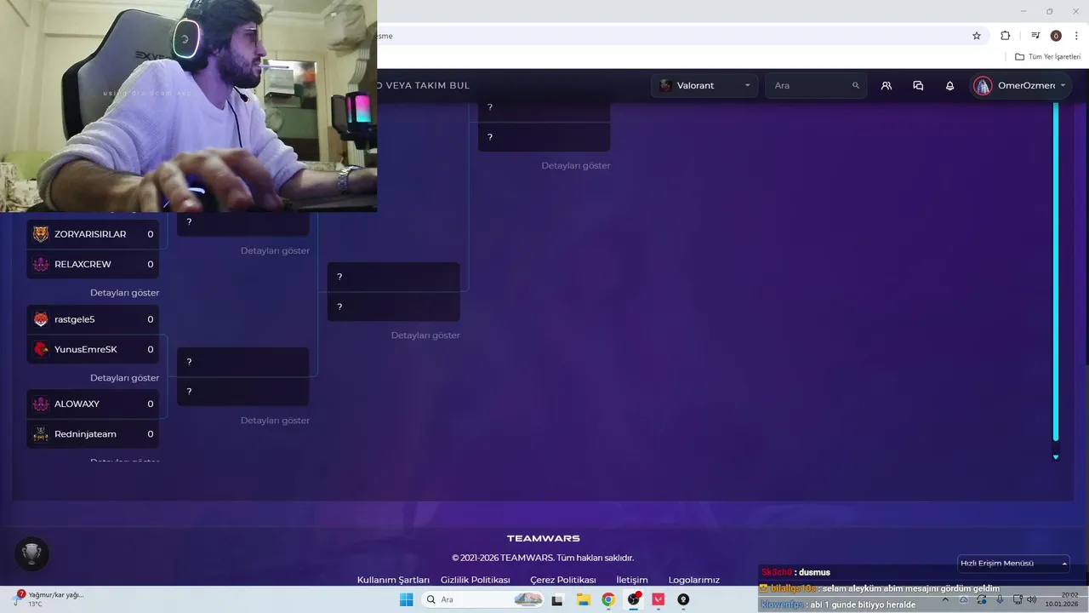The width and height of the screenshot is (1089, 613).
Task: Click YunusEmreSK team logo
Action: [x=41, y=349]
